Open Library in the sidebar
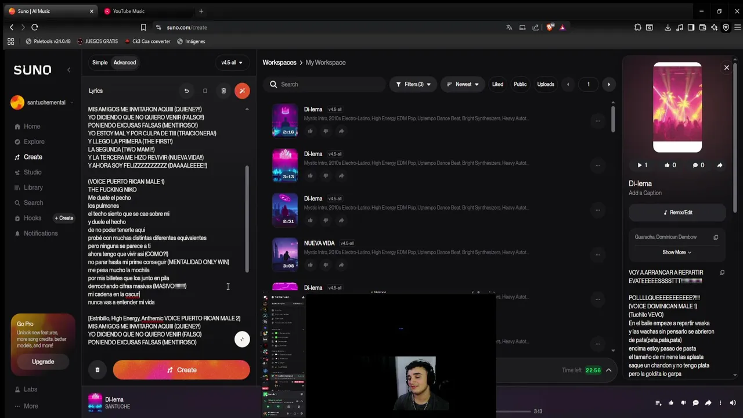Image resolution: width=743 pixels, height=418 pixels. (x=28, y=188)
